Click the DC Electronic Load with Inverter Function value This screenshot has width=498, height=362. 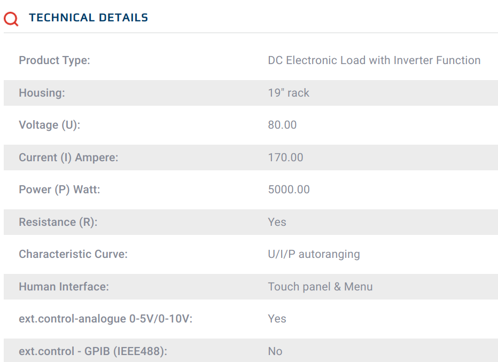[x=374, y=60]
